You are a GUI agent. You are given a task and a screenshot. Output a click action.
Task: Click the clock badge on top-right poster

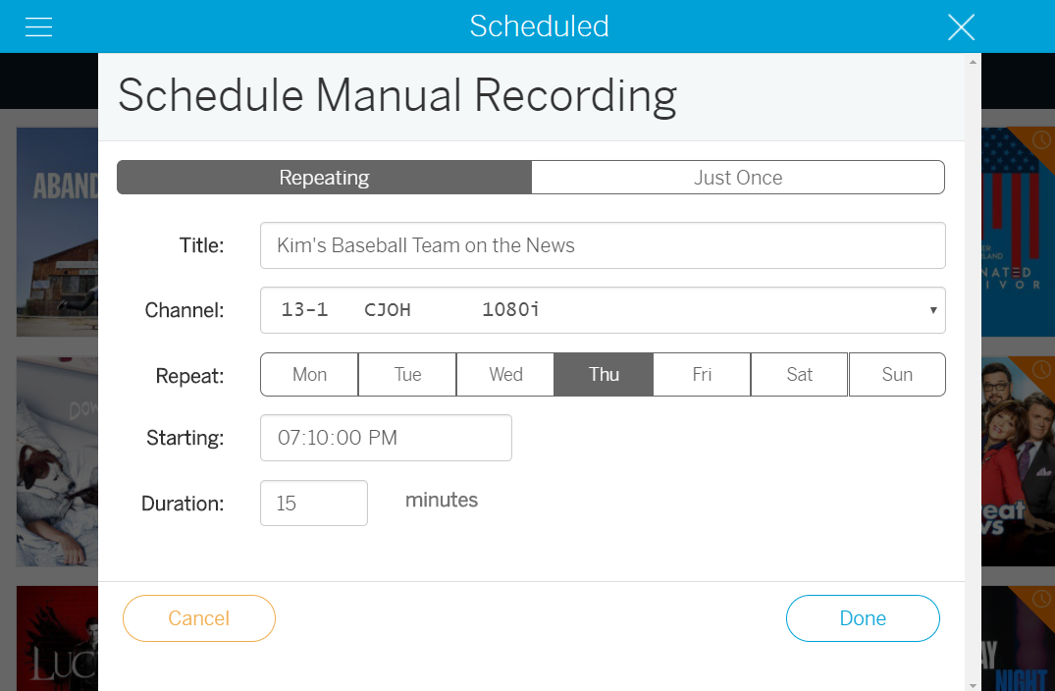tap(1038, 142)
